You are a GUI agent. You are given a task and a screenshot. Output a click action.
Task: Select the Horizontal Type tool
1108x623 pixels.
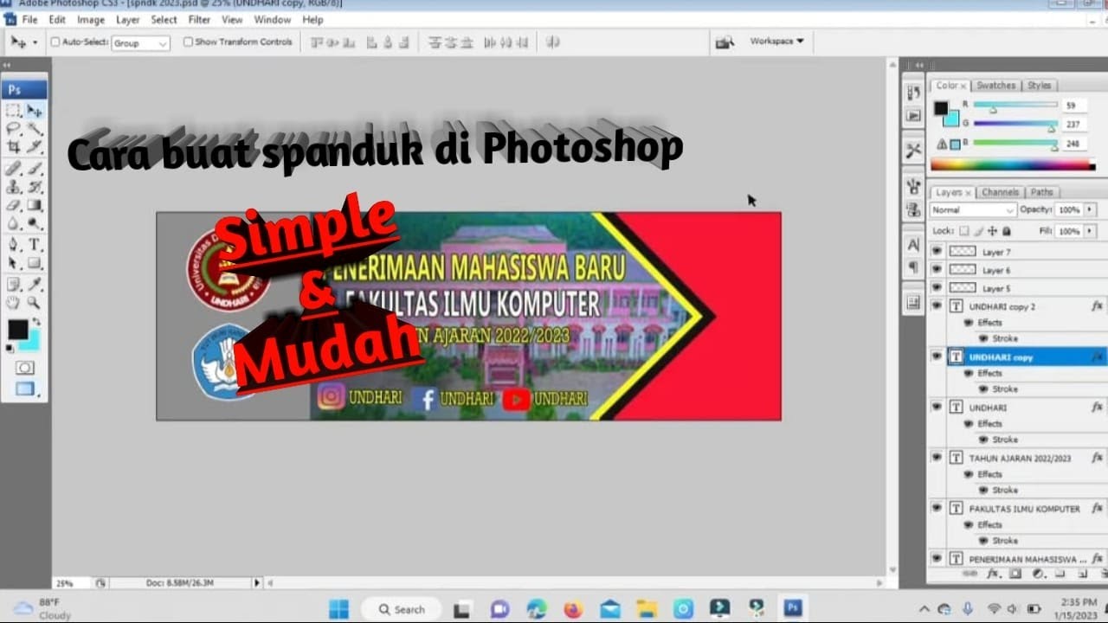pyautogui.click(x=35, y=245)
